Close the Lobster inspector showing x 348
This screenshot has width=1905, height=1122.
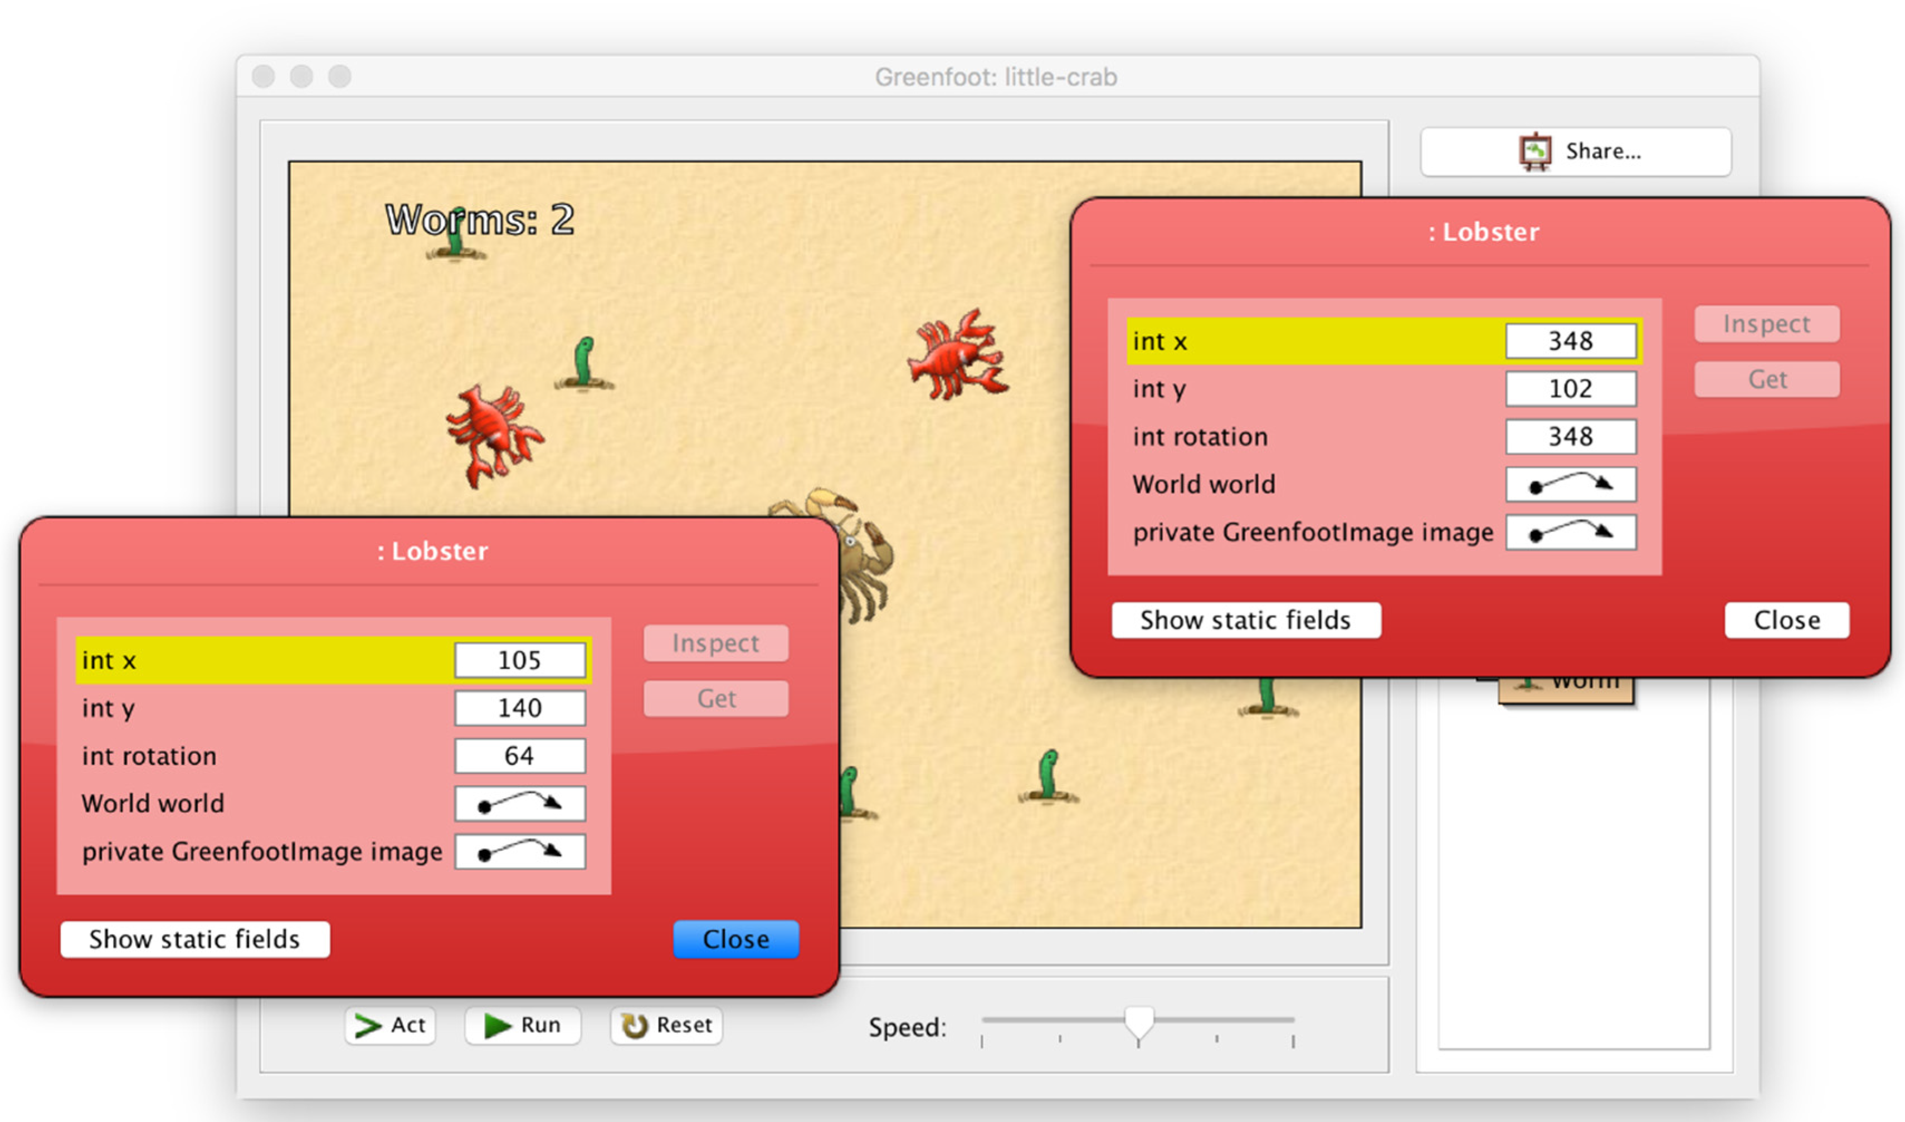pos(1786,620)
